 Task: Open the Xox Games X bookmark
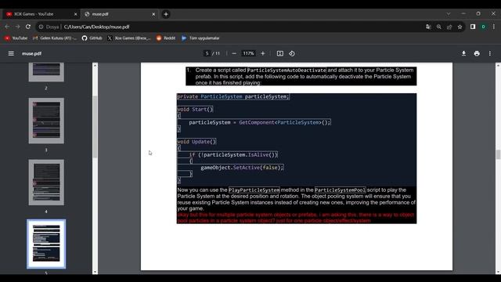tap(128, 38)
